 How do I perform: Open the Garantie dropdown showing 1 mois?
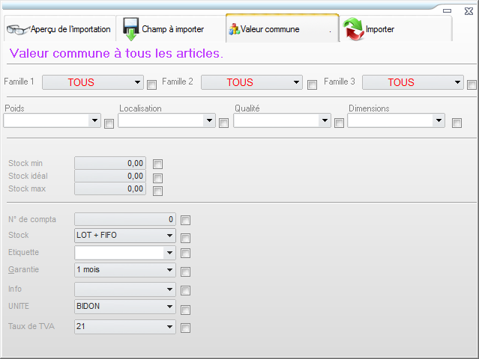tap(170, 270)
